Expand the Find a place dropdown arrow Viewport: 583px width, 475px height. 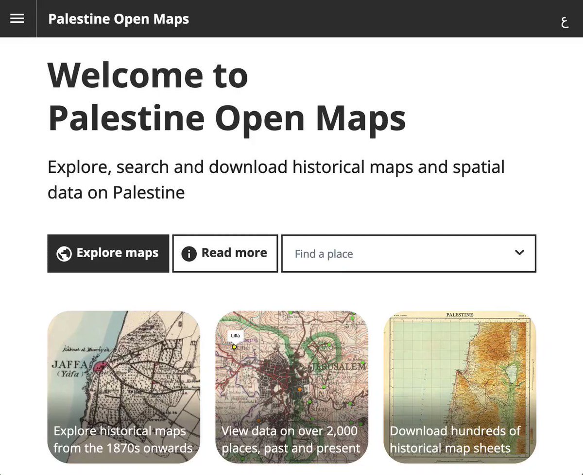pyautogui.click(x=519, y=252)
